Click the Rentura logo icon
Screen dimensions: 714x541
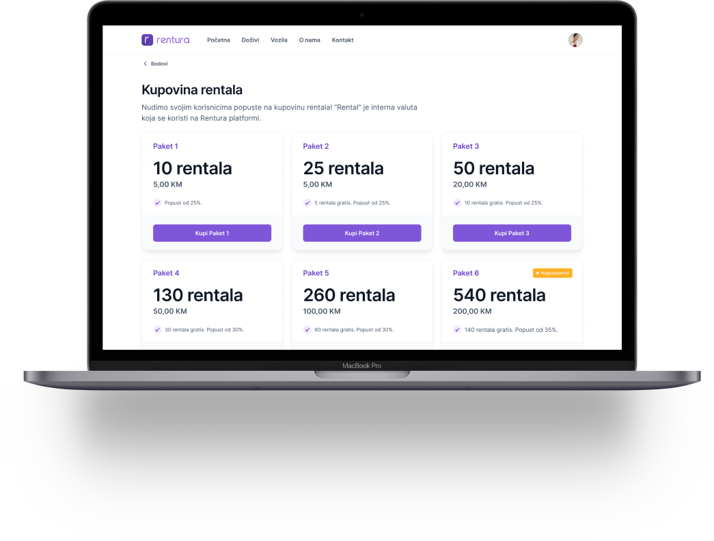147,40
